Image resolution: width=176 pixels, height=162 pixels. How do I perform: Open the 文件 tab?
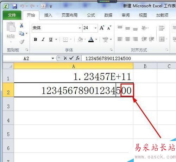(x=12, y=15)
